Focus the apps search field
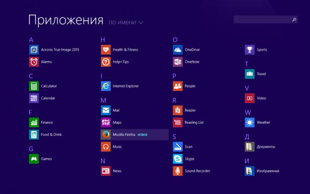310x194 pixels. [x=266, y=20]
